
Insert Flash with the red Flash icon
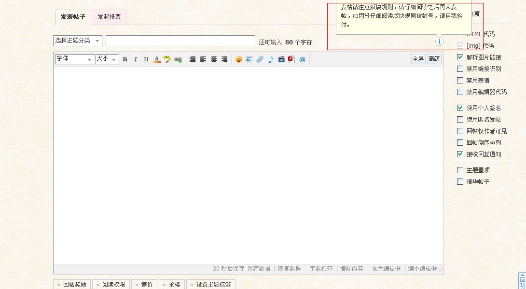(291, 59)
